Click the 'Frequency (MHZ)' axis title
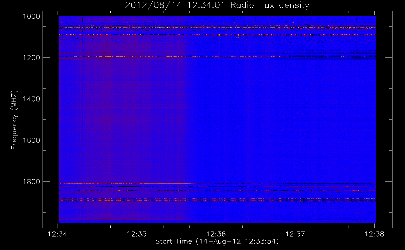405x250 pixels. [x=15, y=120]
